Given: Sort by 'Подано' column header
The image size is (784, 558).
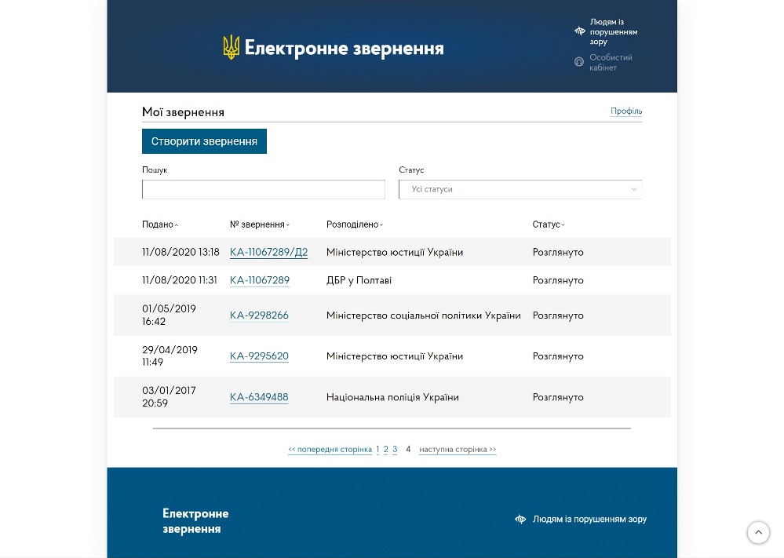Looking at the screenshot, I should click(160, 224).
